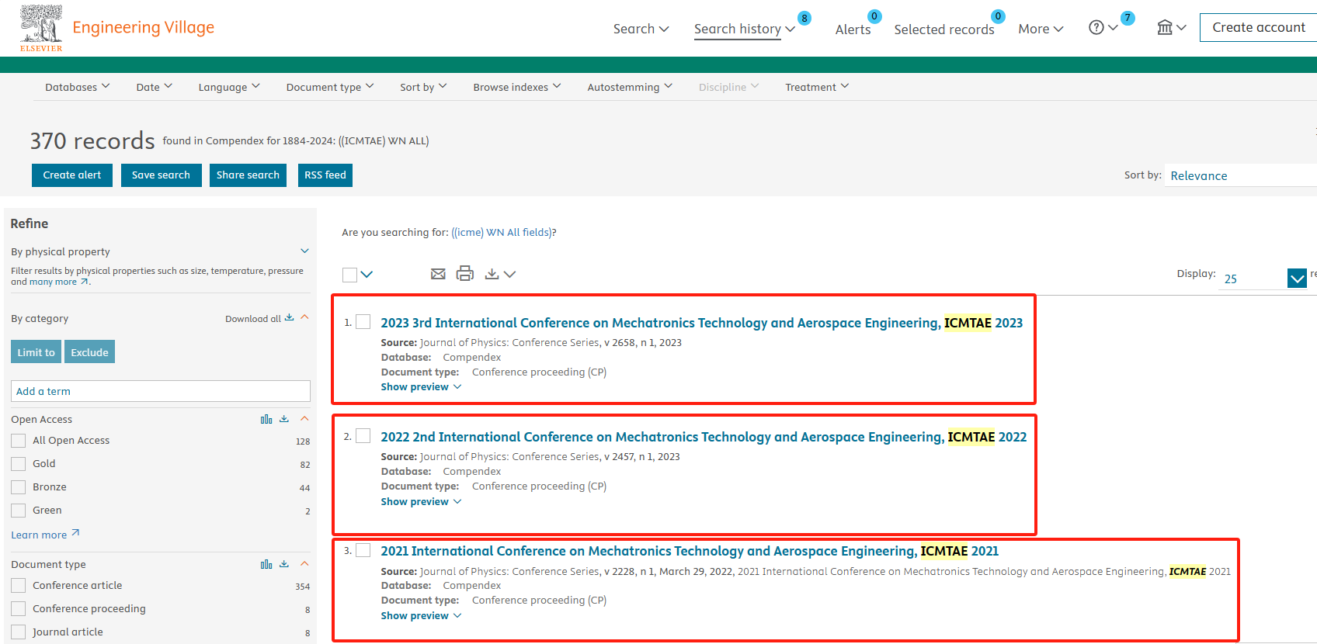Tick the Gold open access checkbox

click(x=19, y=464)
